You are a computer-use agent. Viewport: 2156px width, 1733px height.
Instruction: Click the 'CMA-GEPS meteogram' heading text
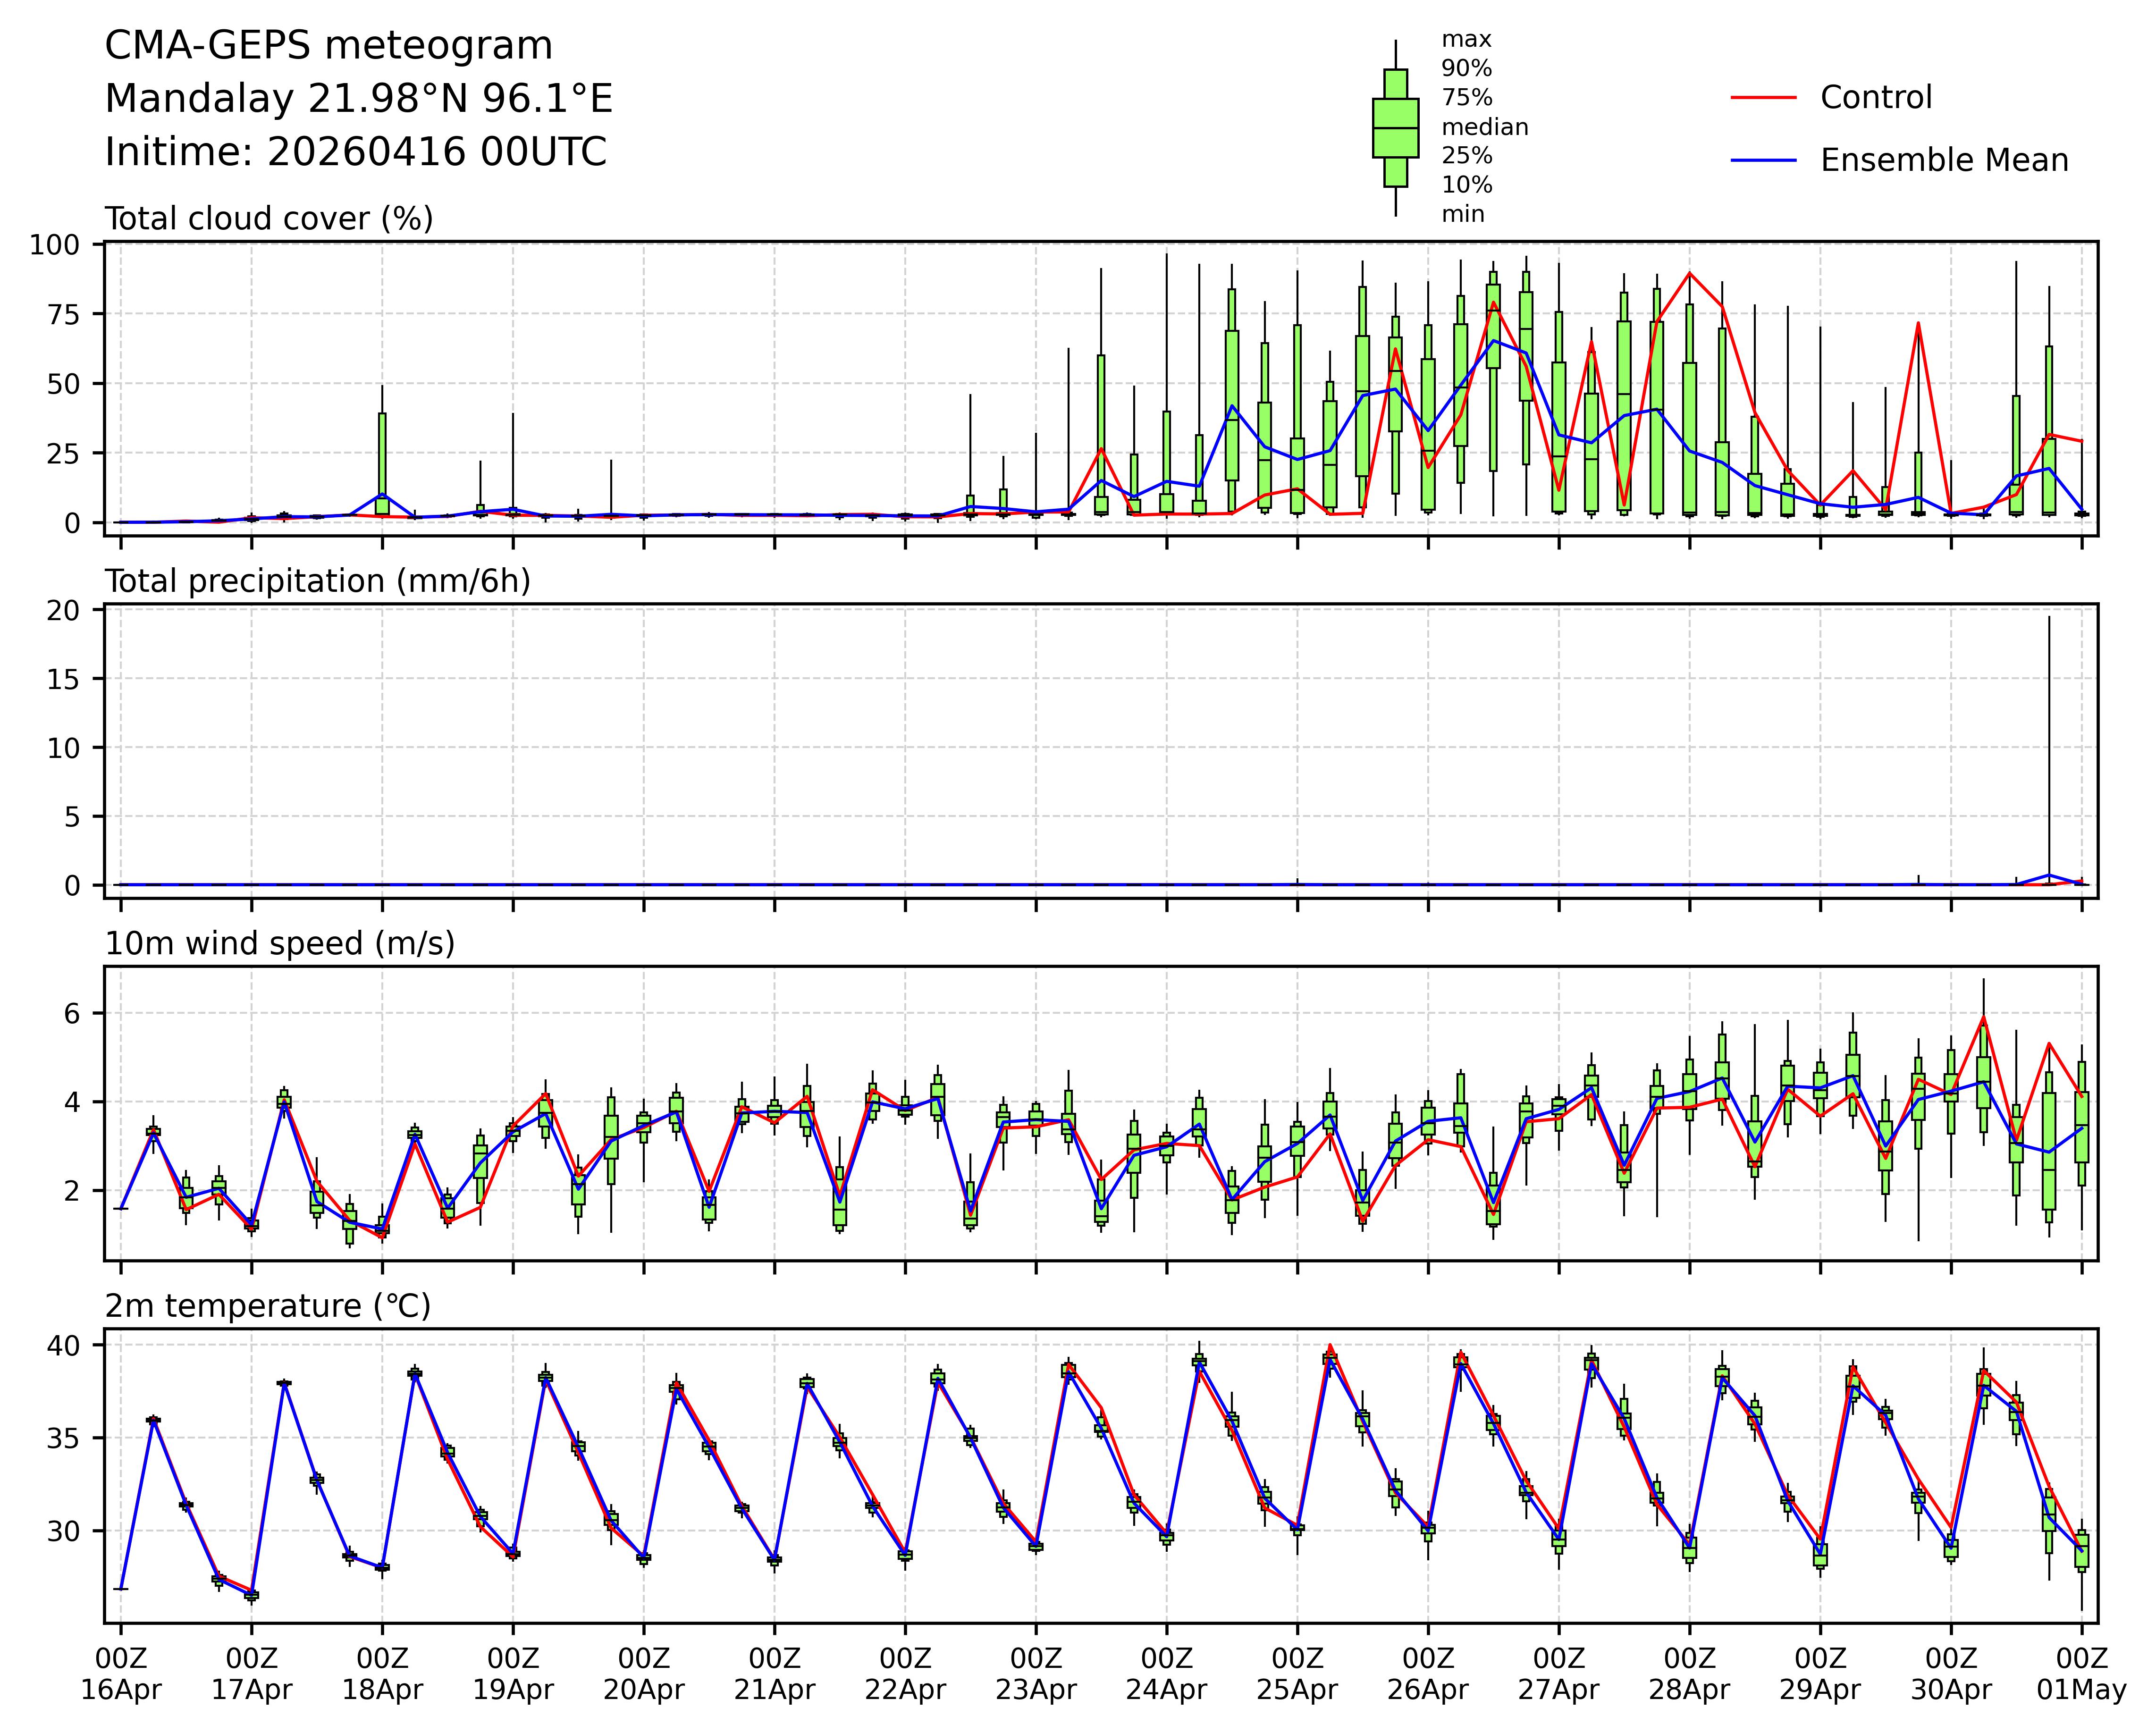coord(328,46)
